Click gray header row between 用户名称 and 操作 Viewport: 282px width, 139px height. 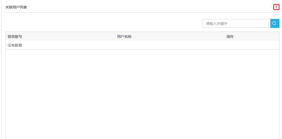coord(179,37)
